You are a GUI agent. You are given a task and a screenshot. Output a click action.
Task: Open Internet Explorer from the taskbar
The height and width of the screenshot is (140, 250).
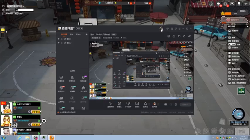20,138
